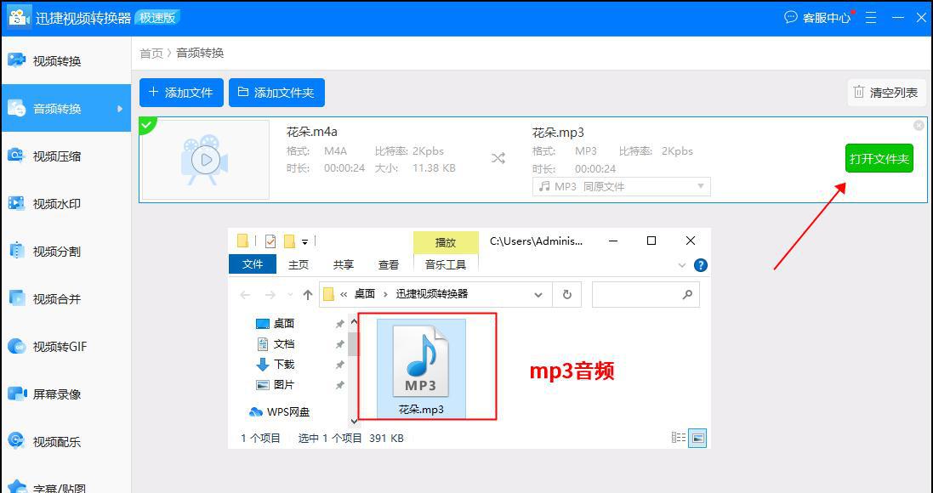933x493 pixels.
Task: Click the green 打开文件夹 button
Action: 879,158
